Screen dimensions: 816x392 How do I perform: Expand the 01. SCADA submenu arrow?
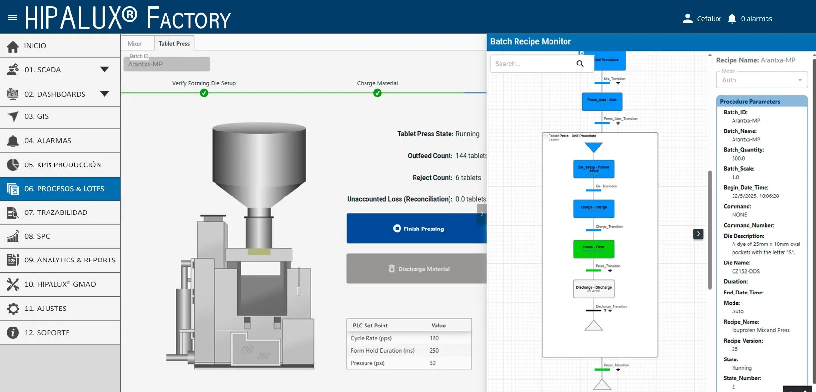pos(104,69)
